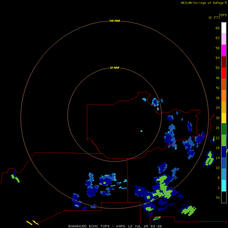228x228 pixels.
Task: Click the TOPS legend title
Action: [223, 15]
